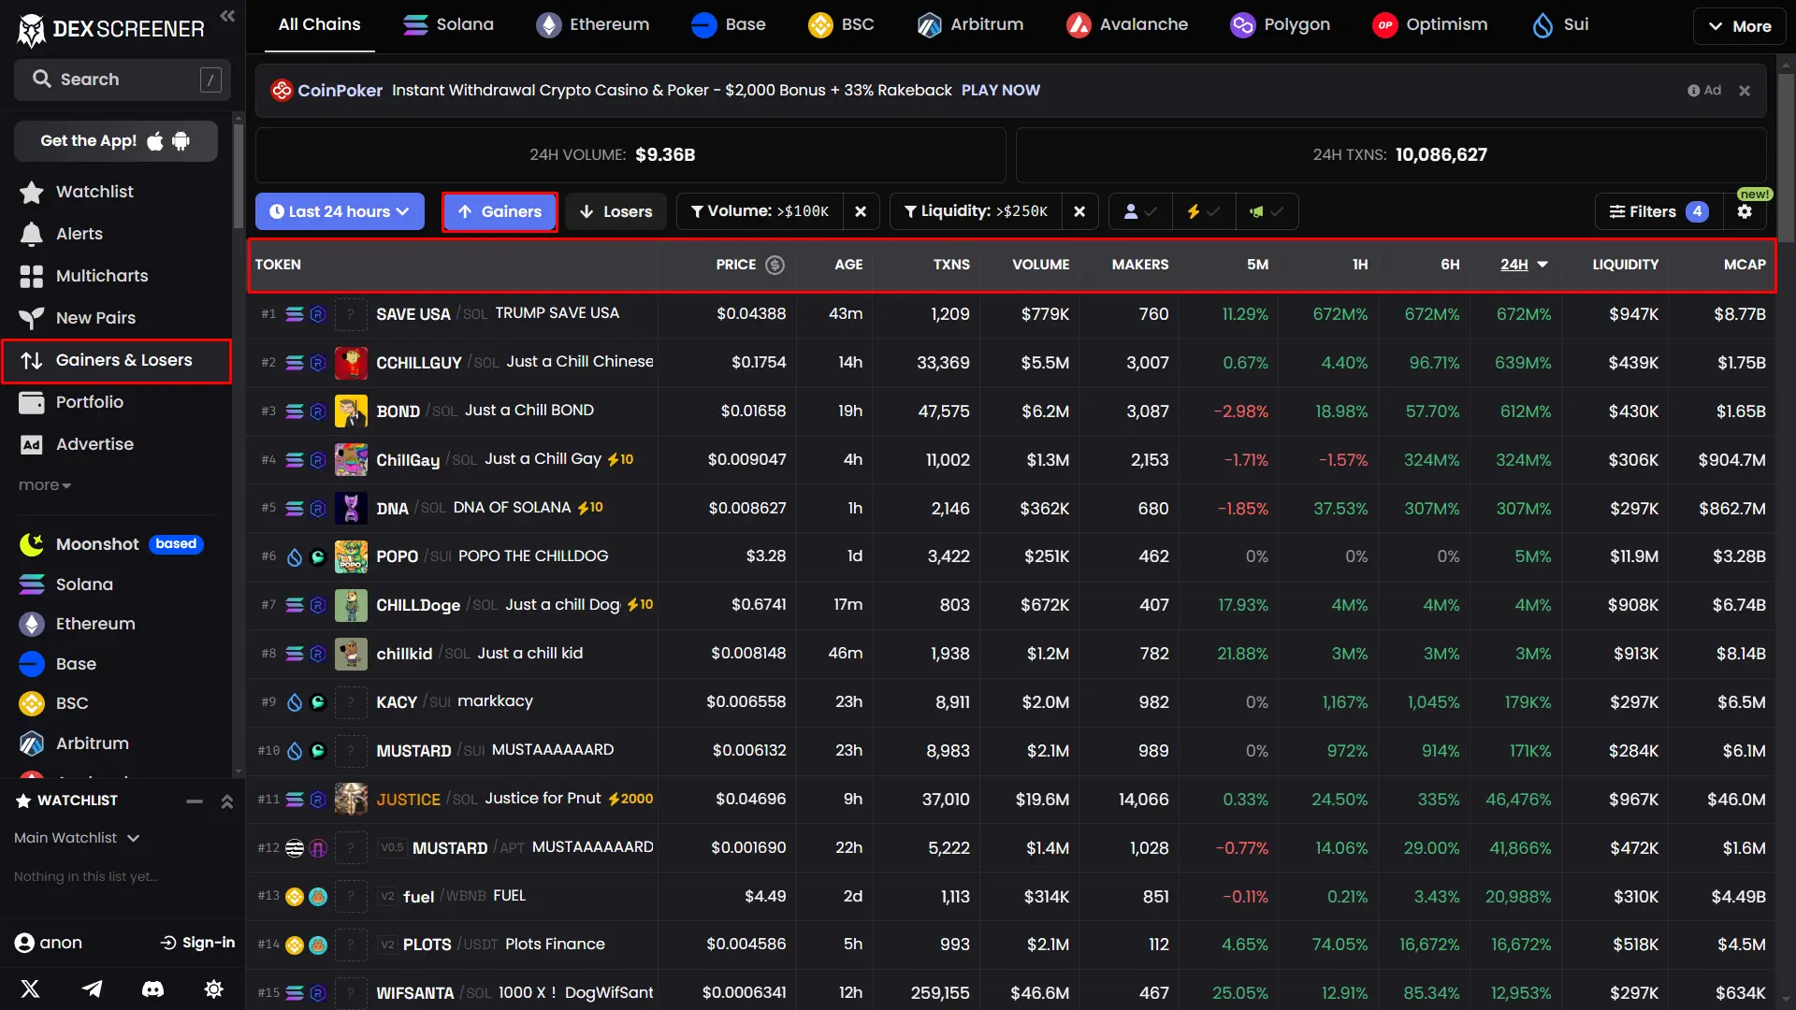The image size is (1796, 1010).
Task: Open Volume filter settings
Action: coord(760,211)
